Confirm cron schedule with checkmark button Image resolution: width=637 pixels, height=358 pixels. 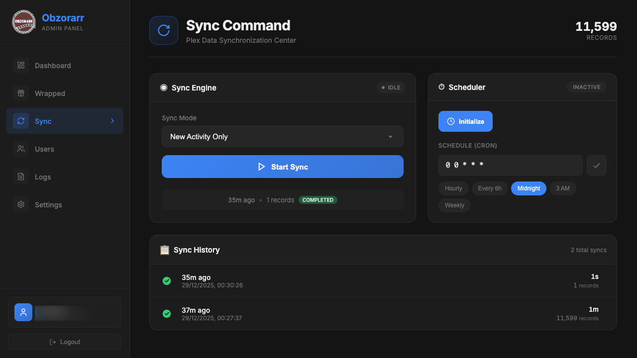click(597, 165)
